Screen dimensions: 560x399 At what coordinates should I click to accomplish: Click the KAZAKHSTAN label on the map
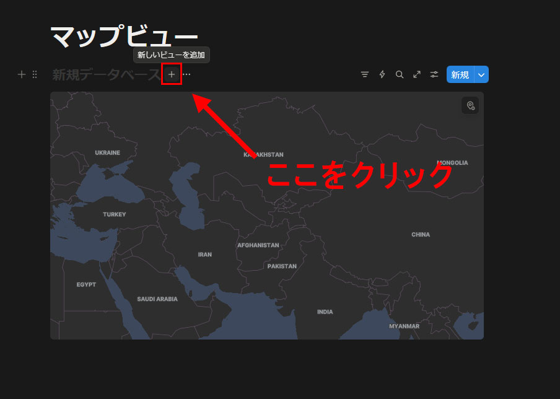click(263, 155)
